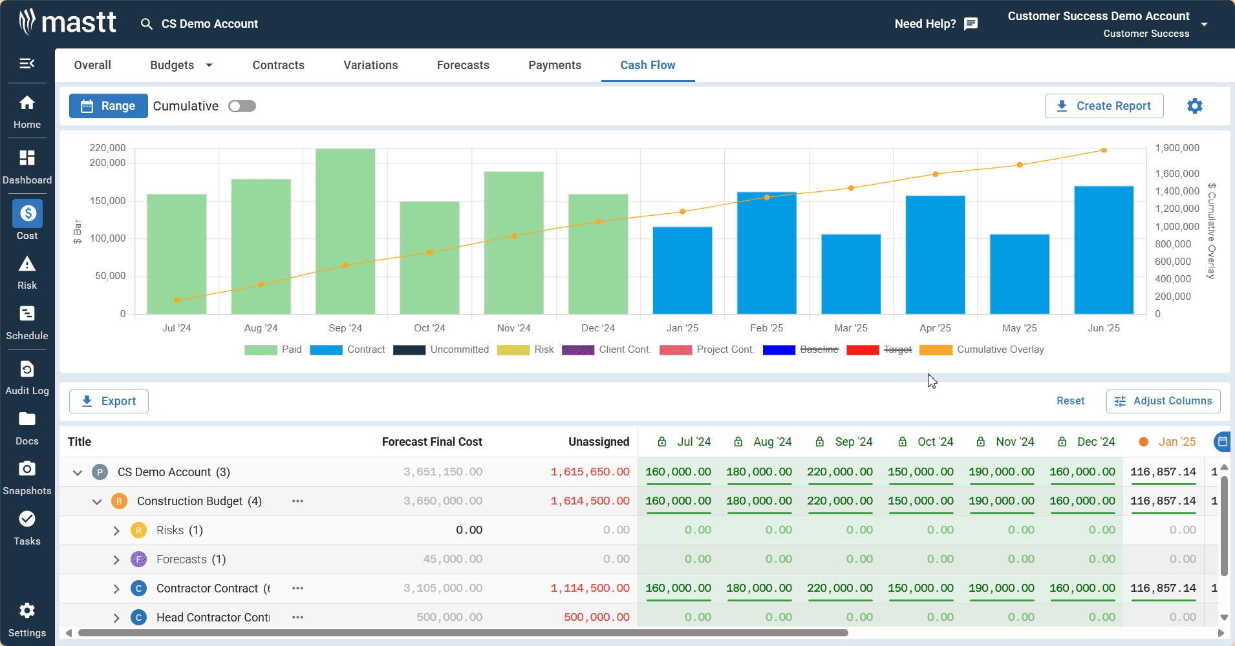Open the cash flow chart settings gear
1235x646 pixels.
click(x=1194, y=106)
